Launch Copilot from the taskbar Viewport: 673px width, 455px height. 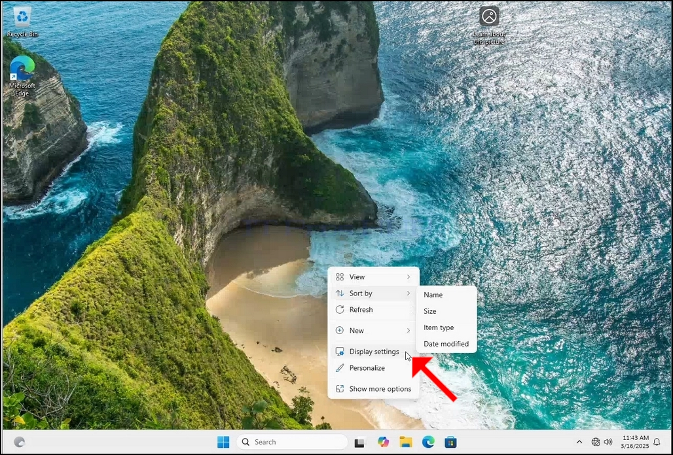pos(383,442)
